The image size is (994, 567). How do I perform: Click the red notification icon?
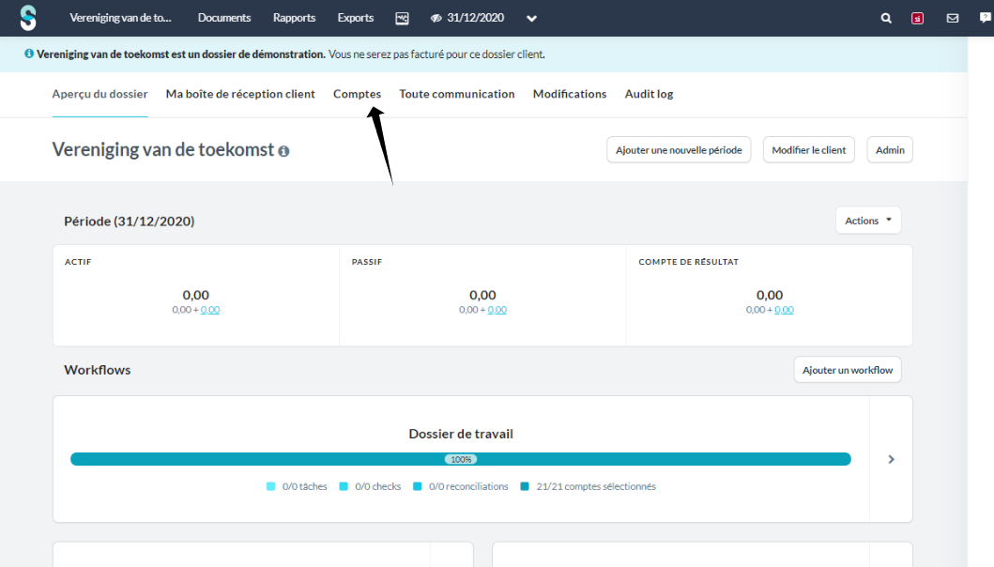(917, 19)
